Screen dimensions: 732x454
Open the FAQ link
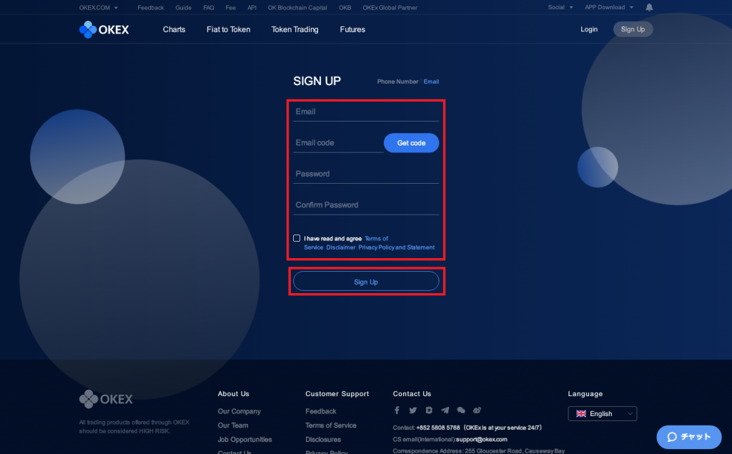209,7
